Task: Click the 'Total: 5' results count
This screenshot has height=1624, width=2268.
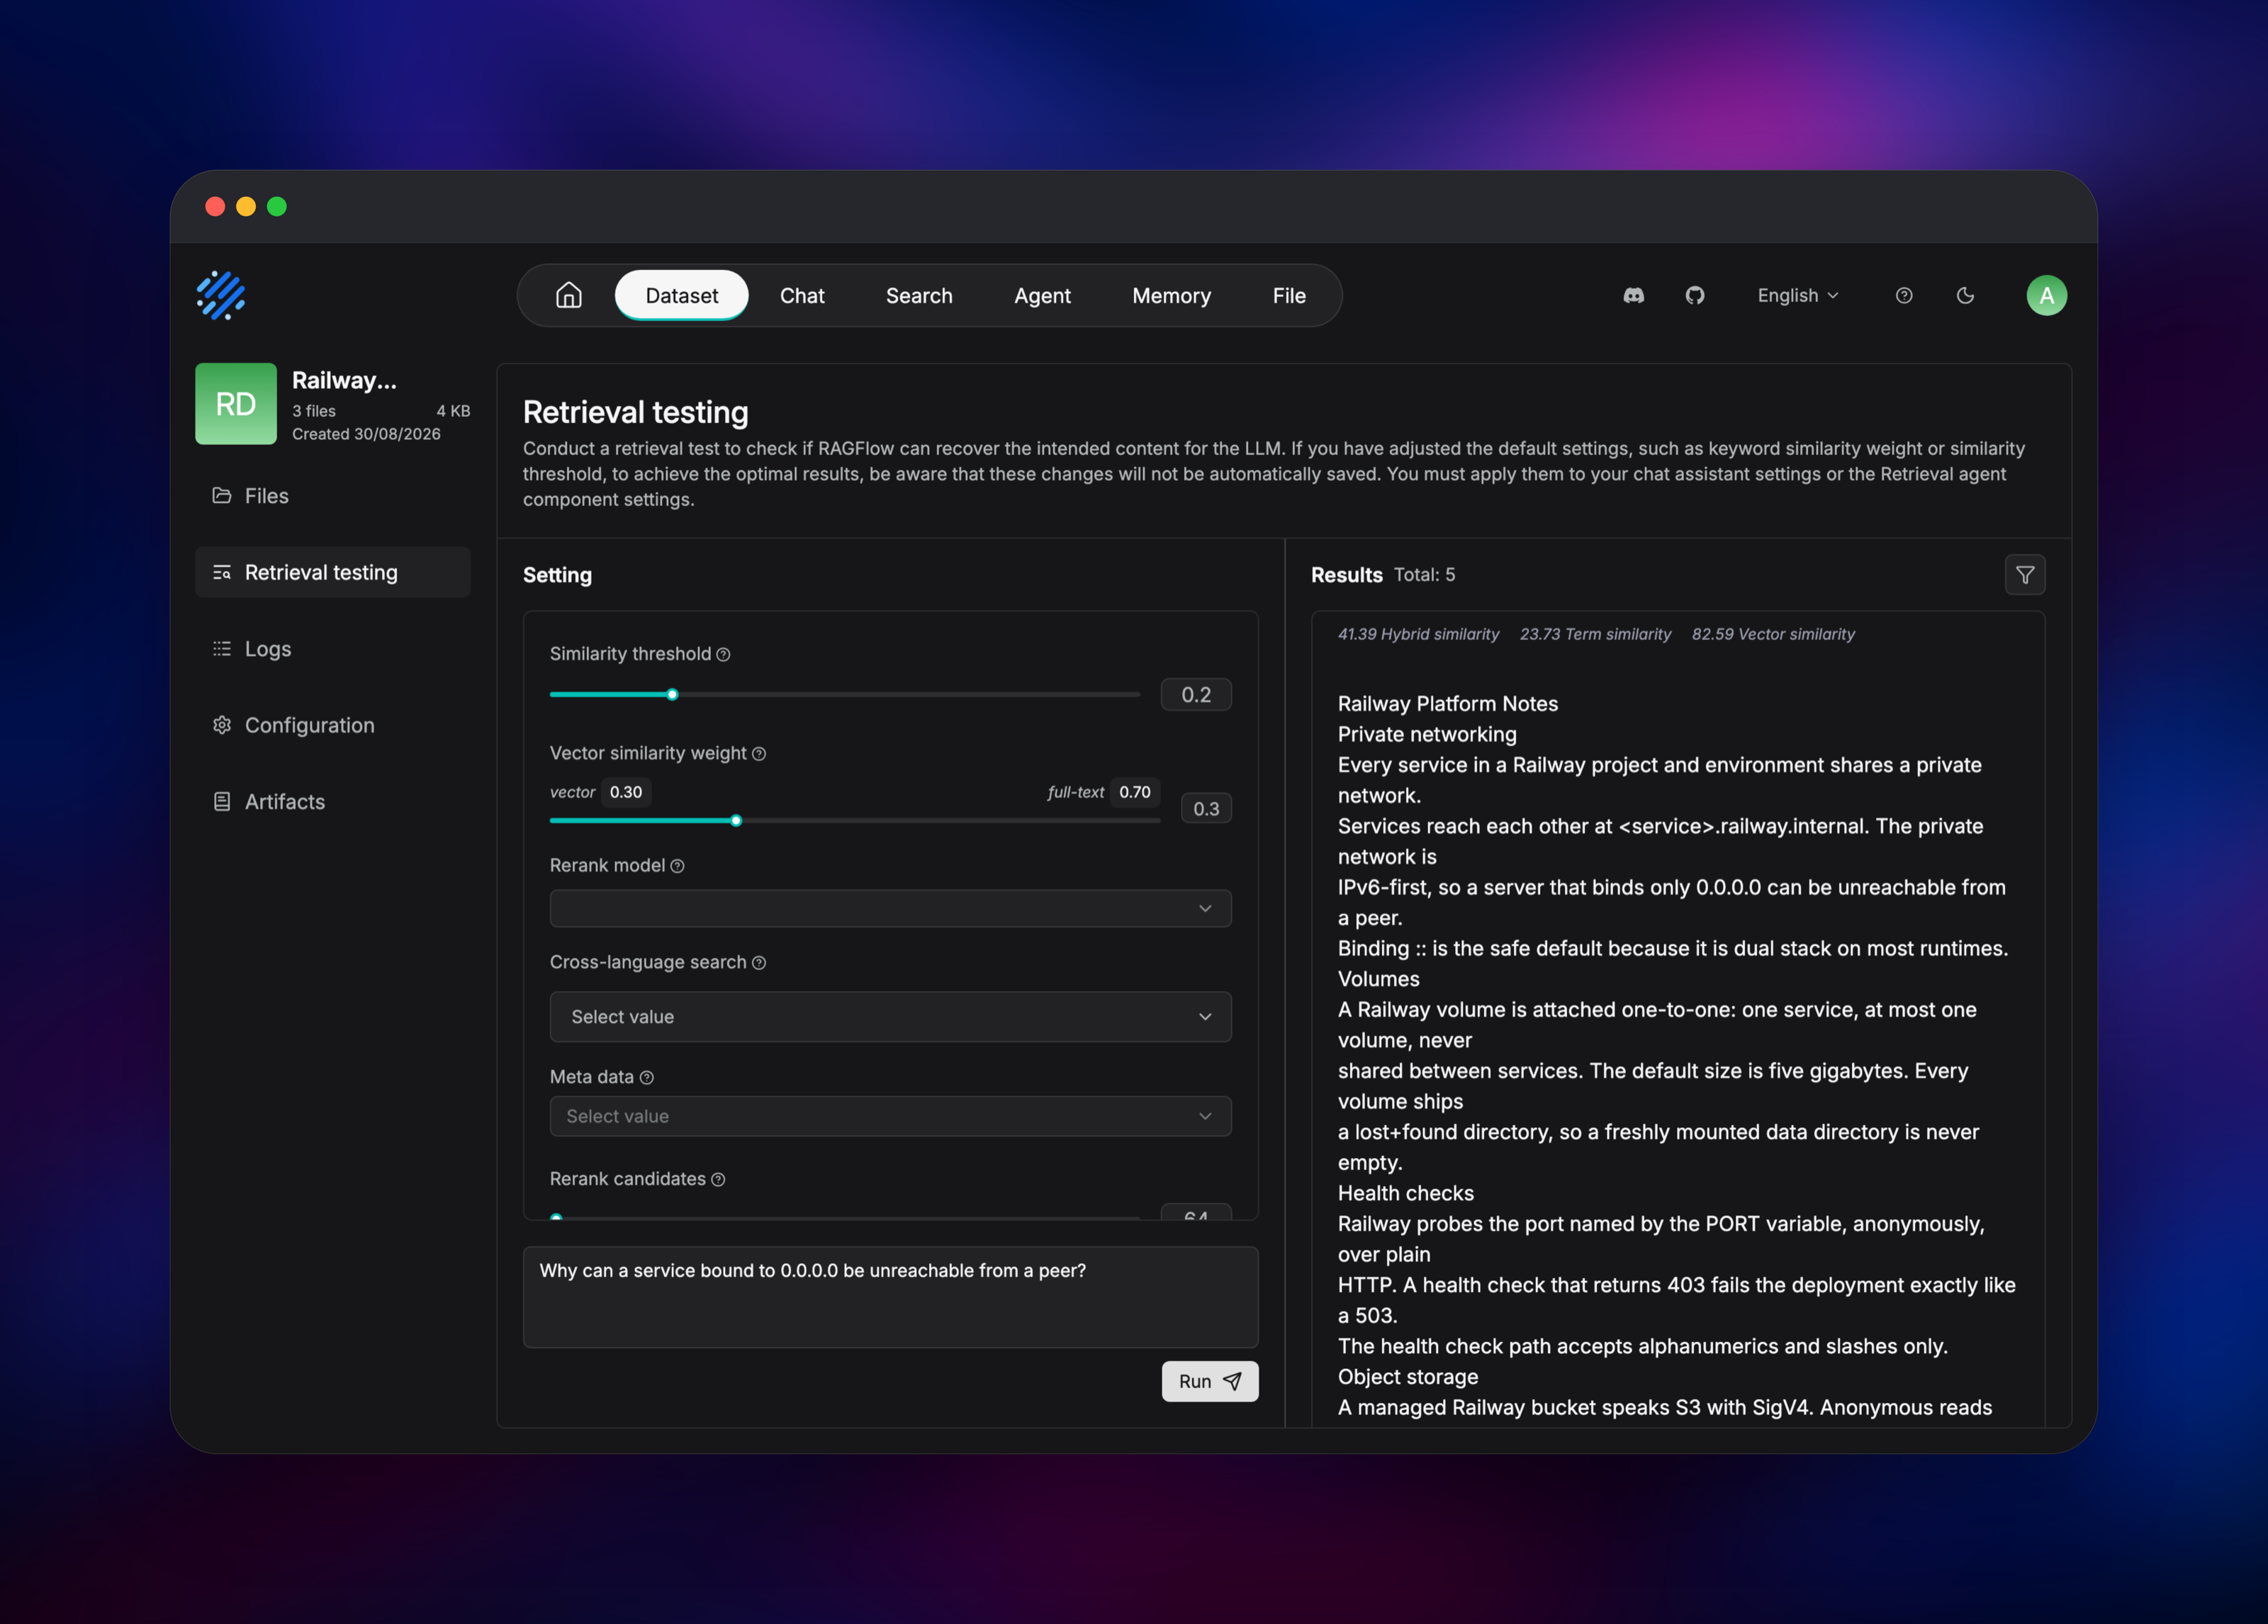Action: pyautogui.click(x=1425, y=575)
